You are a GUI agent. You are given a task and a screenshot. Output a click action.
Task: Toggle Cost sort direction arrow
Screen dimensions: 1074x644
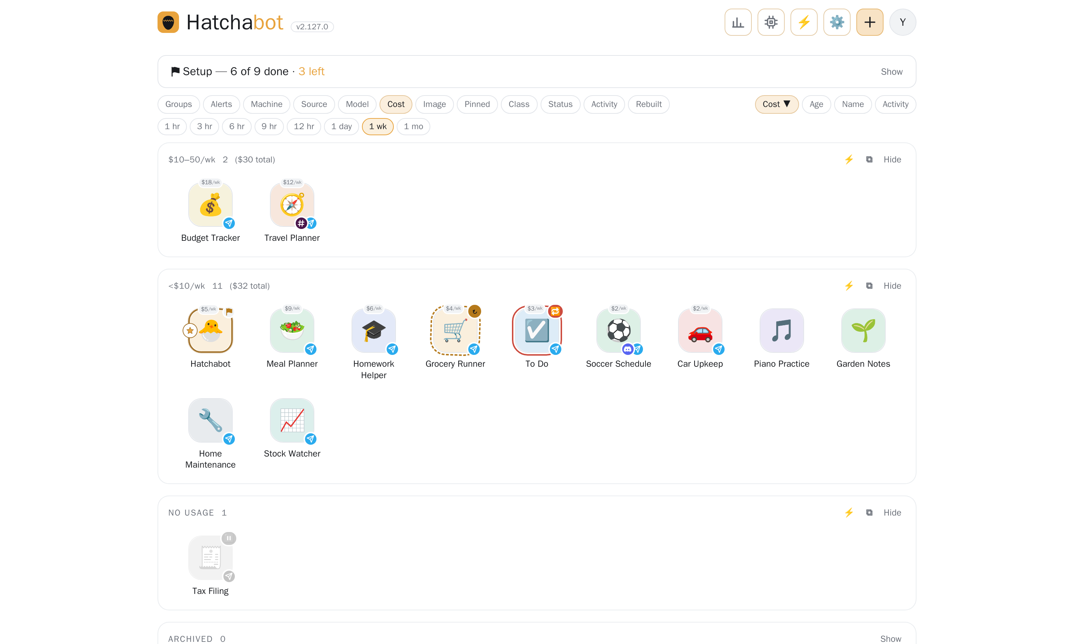pyautogui.click(x=787, y=104)
